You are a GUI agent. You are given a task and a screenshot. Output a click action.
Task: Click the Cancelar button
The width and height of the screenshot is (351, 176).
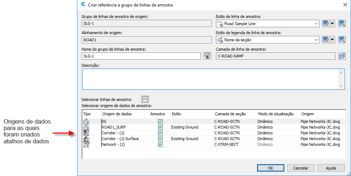[x=301, y=168]
